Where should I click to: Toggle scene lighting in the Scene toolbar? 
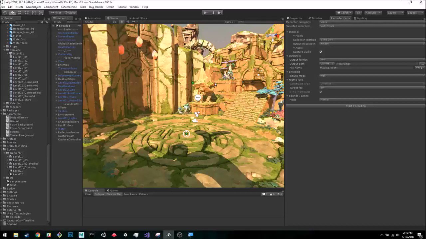pos(121,22)
